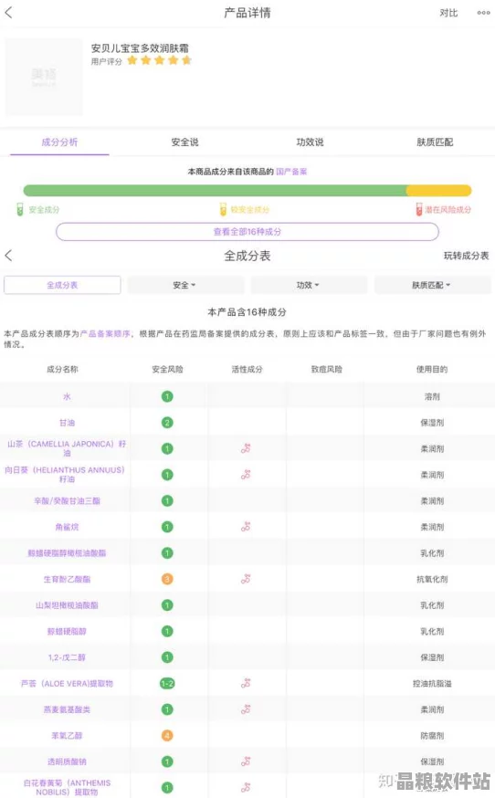
Task: Open 玩转成分表 guide
Action: click(466, 256)
